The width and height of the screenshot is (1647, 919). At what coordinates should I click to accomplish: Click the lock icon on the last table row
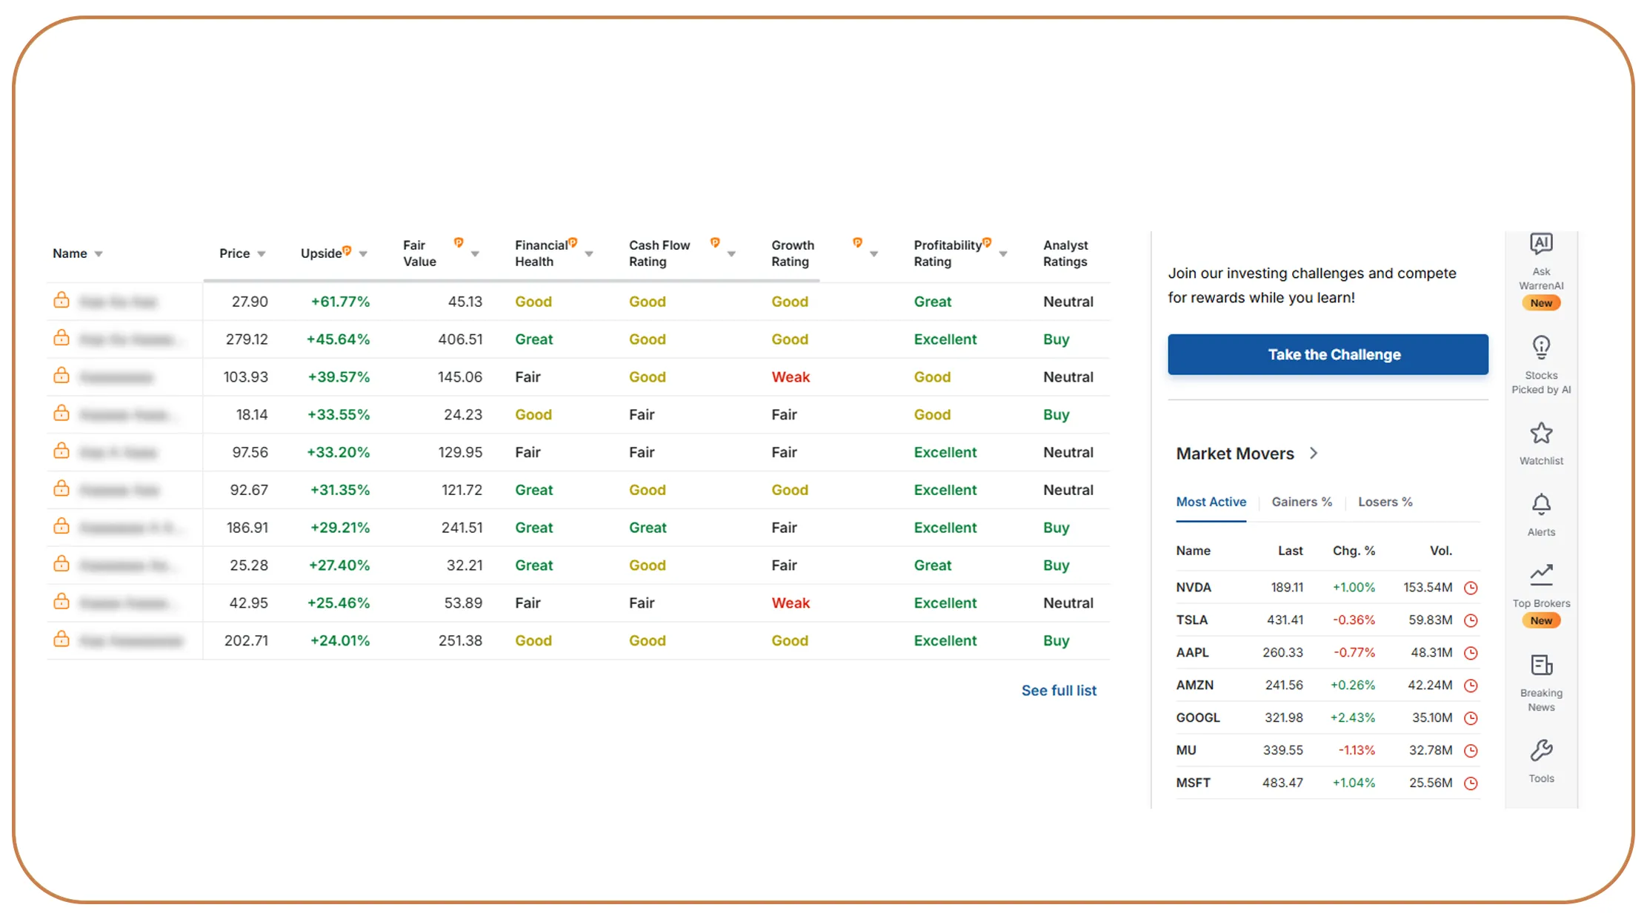click(61, 640)
